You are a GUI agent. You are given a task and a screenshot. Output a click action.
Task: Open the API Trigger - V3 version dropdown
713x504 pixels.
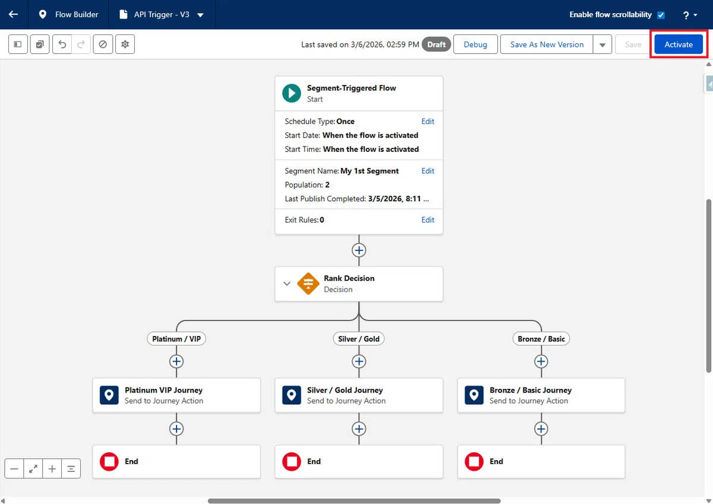(200, 15)
